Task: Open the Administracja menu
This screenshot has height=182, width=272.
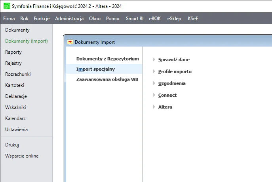Action: click(x=69, y=18)
